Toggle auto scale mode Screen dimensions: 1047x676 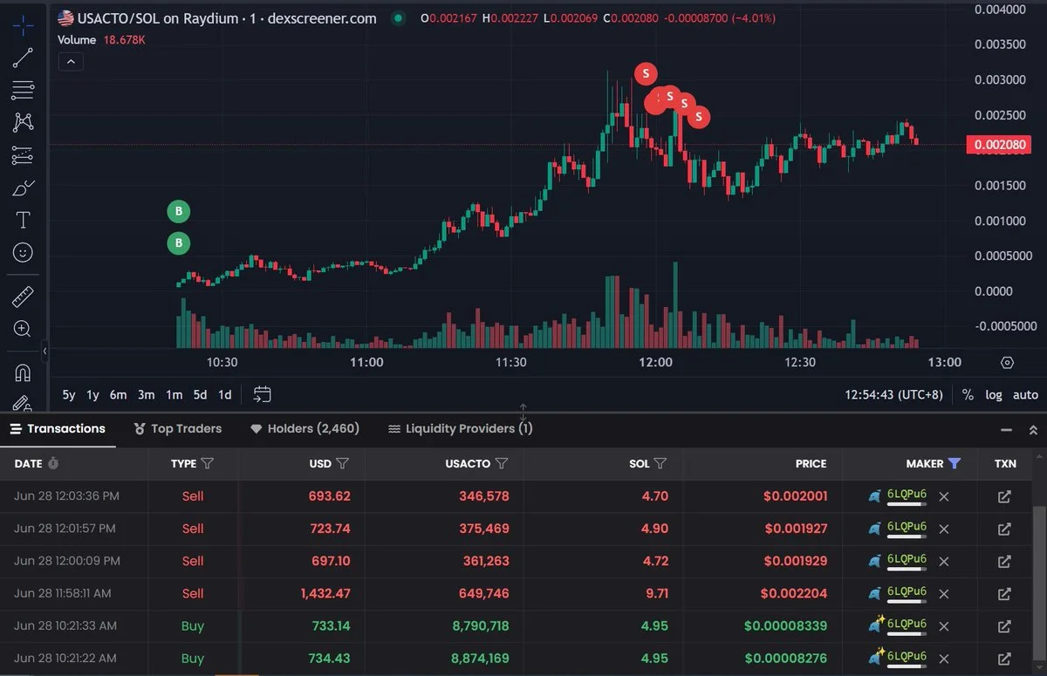[1025, 394]
